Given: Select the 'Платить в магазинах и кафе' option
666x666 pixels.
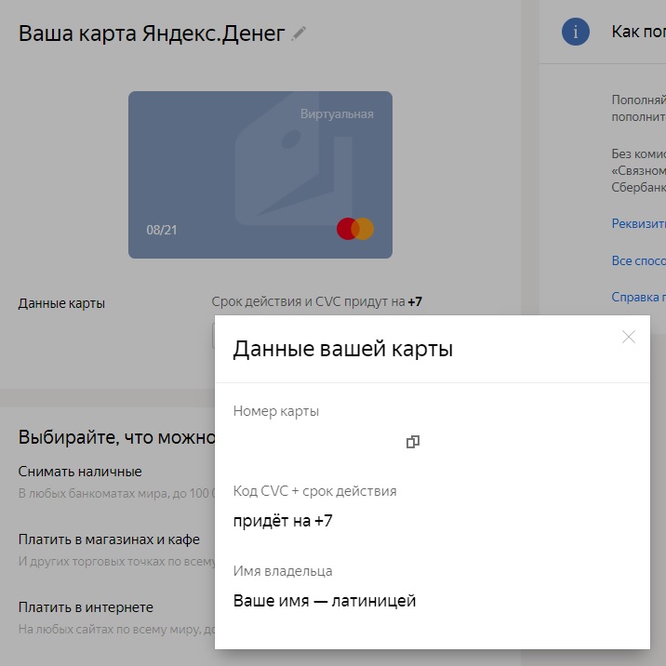Looking at the screenshot, I should pyautogui.click(x=110, y=539).
